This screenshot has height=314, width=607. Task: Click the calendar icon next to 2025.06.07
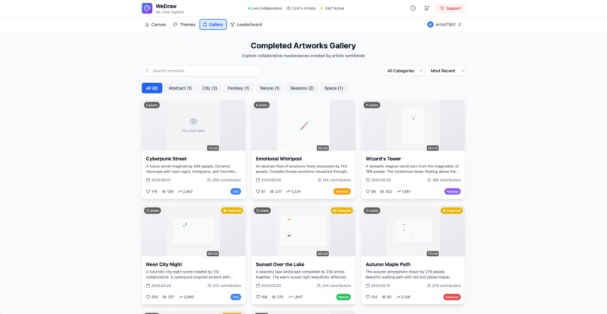coord(148,180)
